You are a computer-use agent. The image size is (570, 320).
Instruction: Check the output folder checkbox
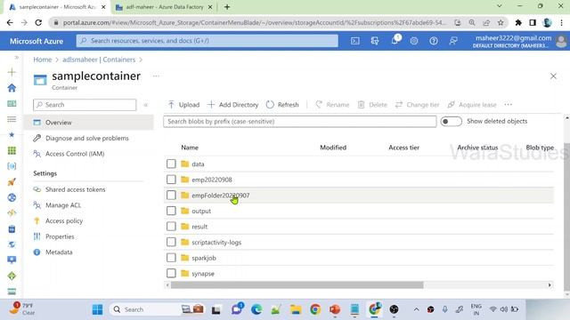click(x=171, y=211)
